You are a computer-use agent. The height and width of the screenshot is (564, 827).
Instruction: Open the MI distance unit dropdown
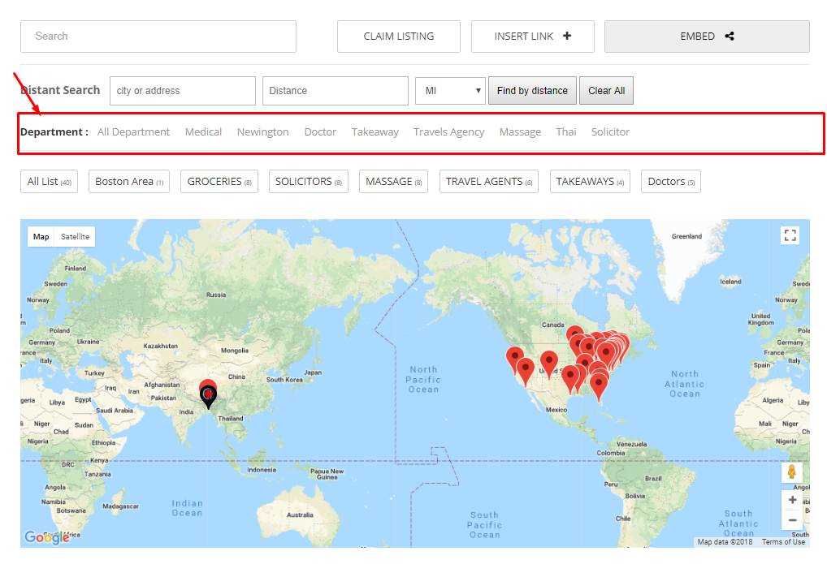[450, 91]
